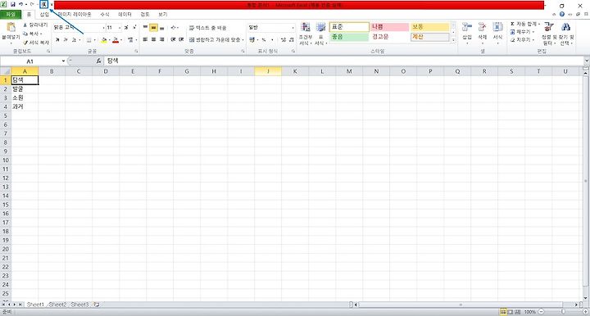The image size is (590, 316).
Task: Select Bottom Align icon
Action: 161,28
